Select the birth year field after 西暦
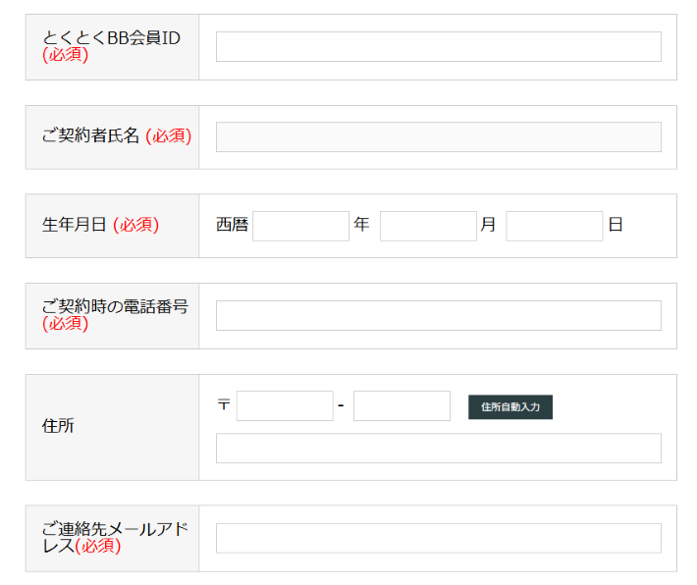The width and height of the screenshot is (697, 585). tap(301, 227)
